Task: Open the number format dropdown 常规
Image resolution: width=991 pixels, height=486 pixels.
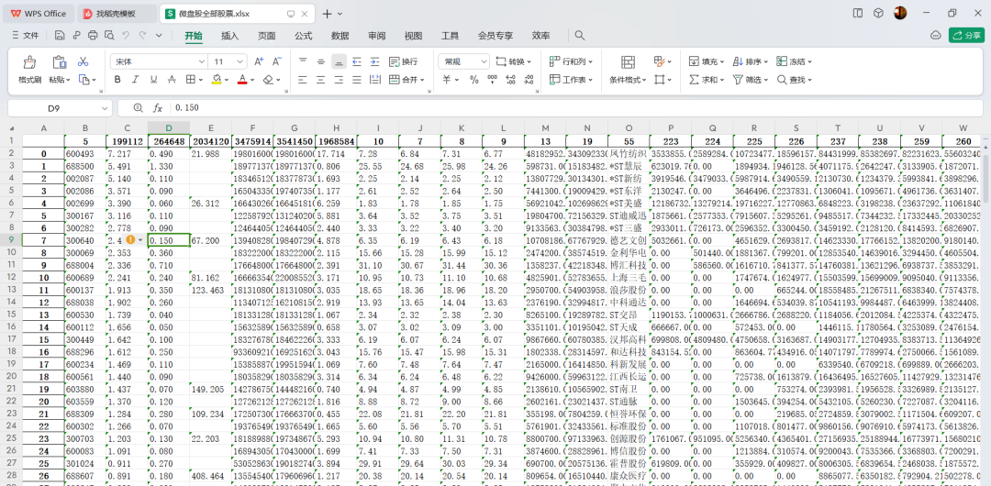Action: pos(484,61)
